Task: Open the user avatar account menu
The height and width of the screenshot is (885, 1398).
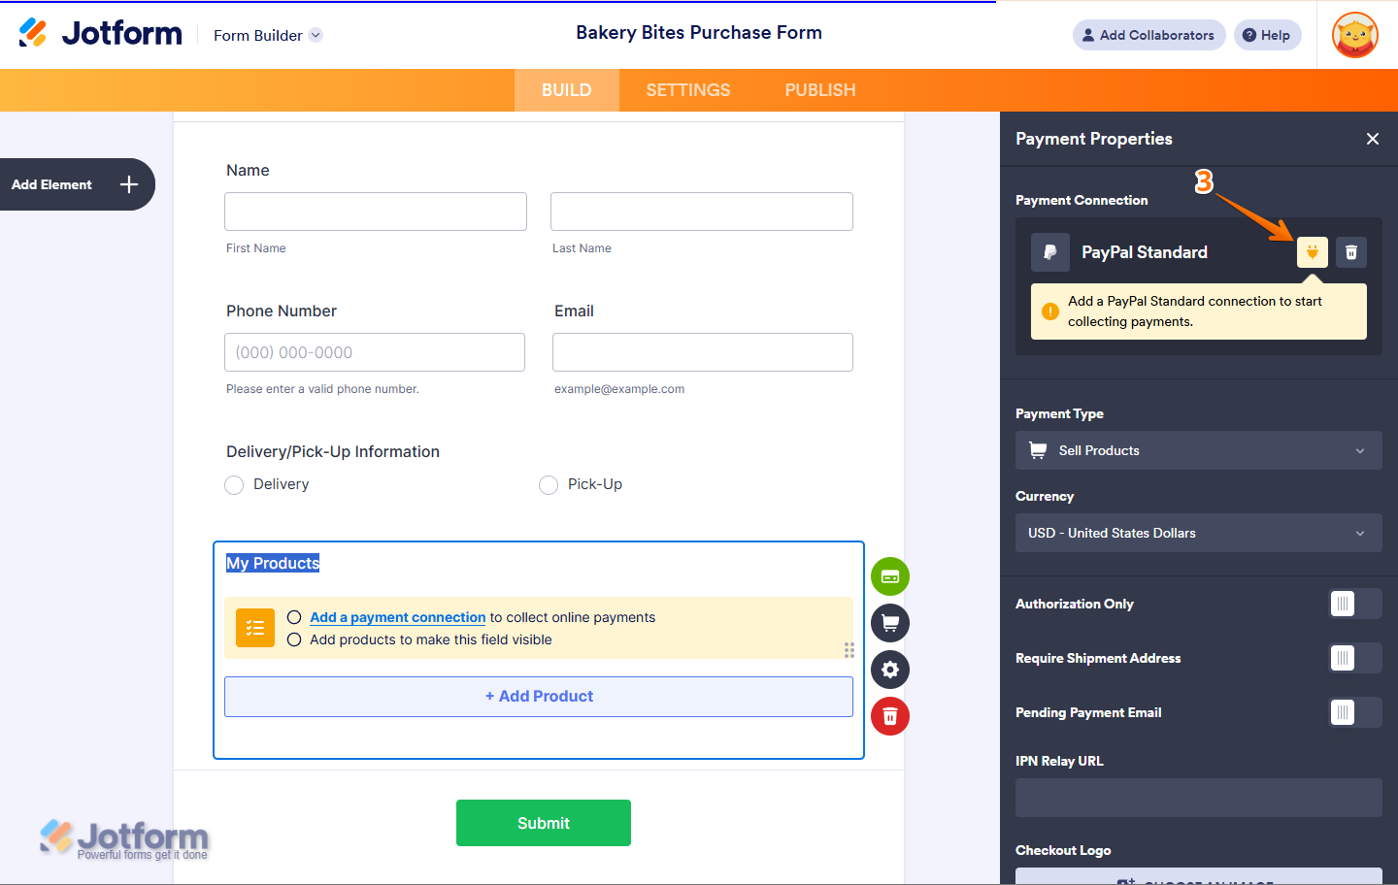Action: click(1355, 35)
